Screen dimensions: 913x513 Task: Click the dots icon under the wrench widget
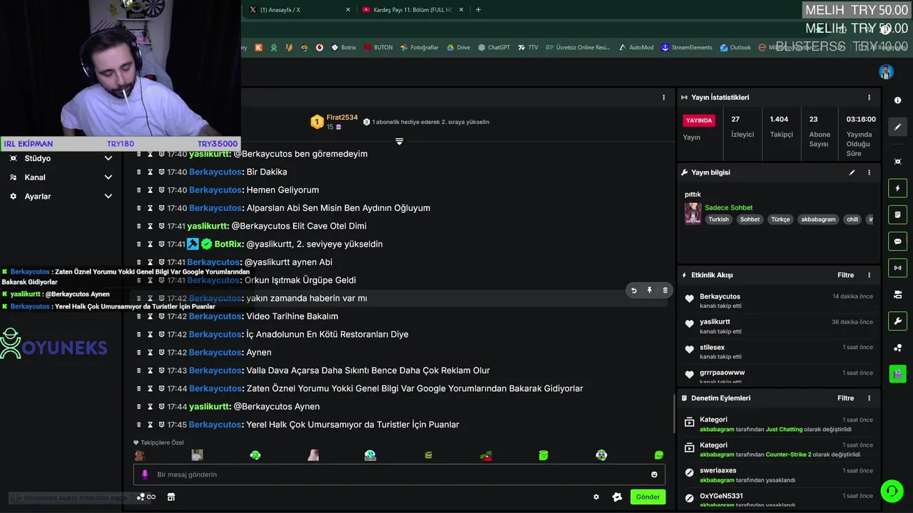coord(898,348)
